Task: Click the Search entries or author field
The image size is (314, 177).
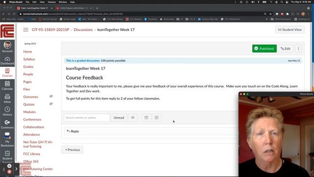Action: coord(87,118)
